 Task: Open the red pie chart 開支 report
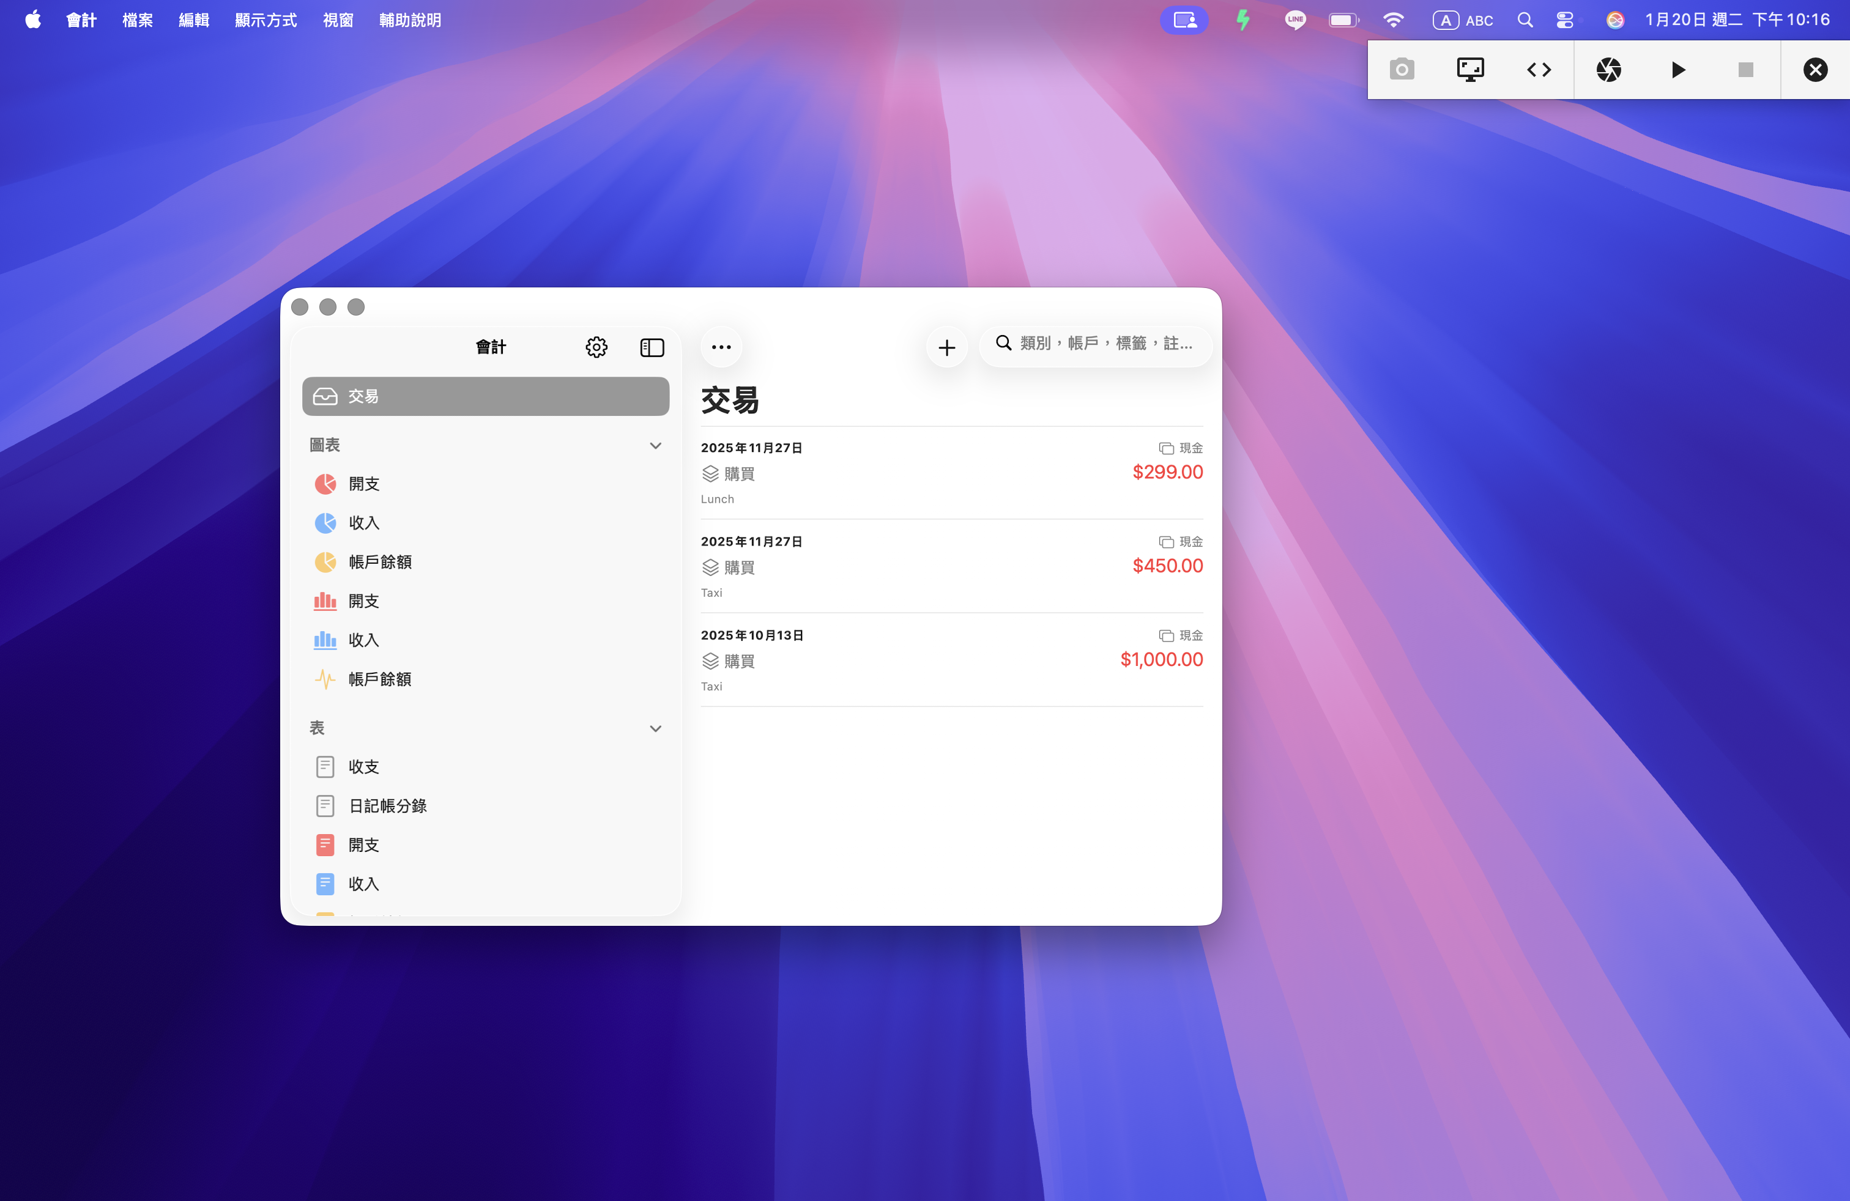362,484
